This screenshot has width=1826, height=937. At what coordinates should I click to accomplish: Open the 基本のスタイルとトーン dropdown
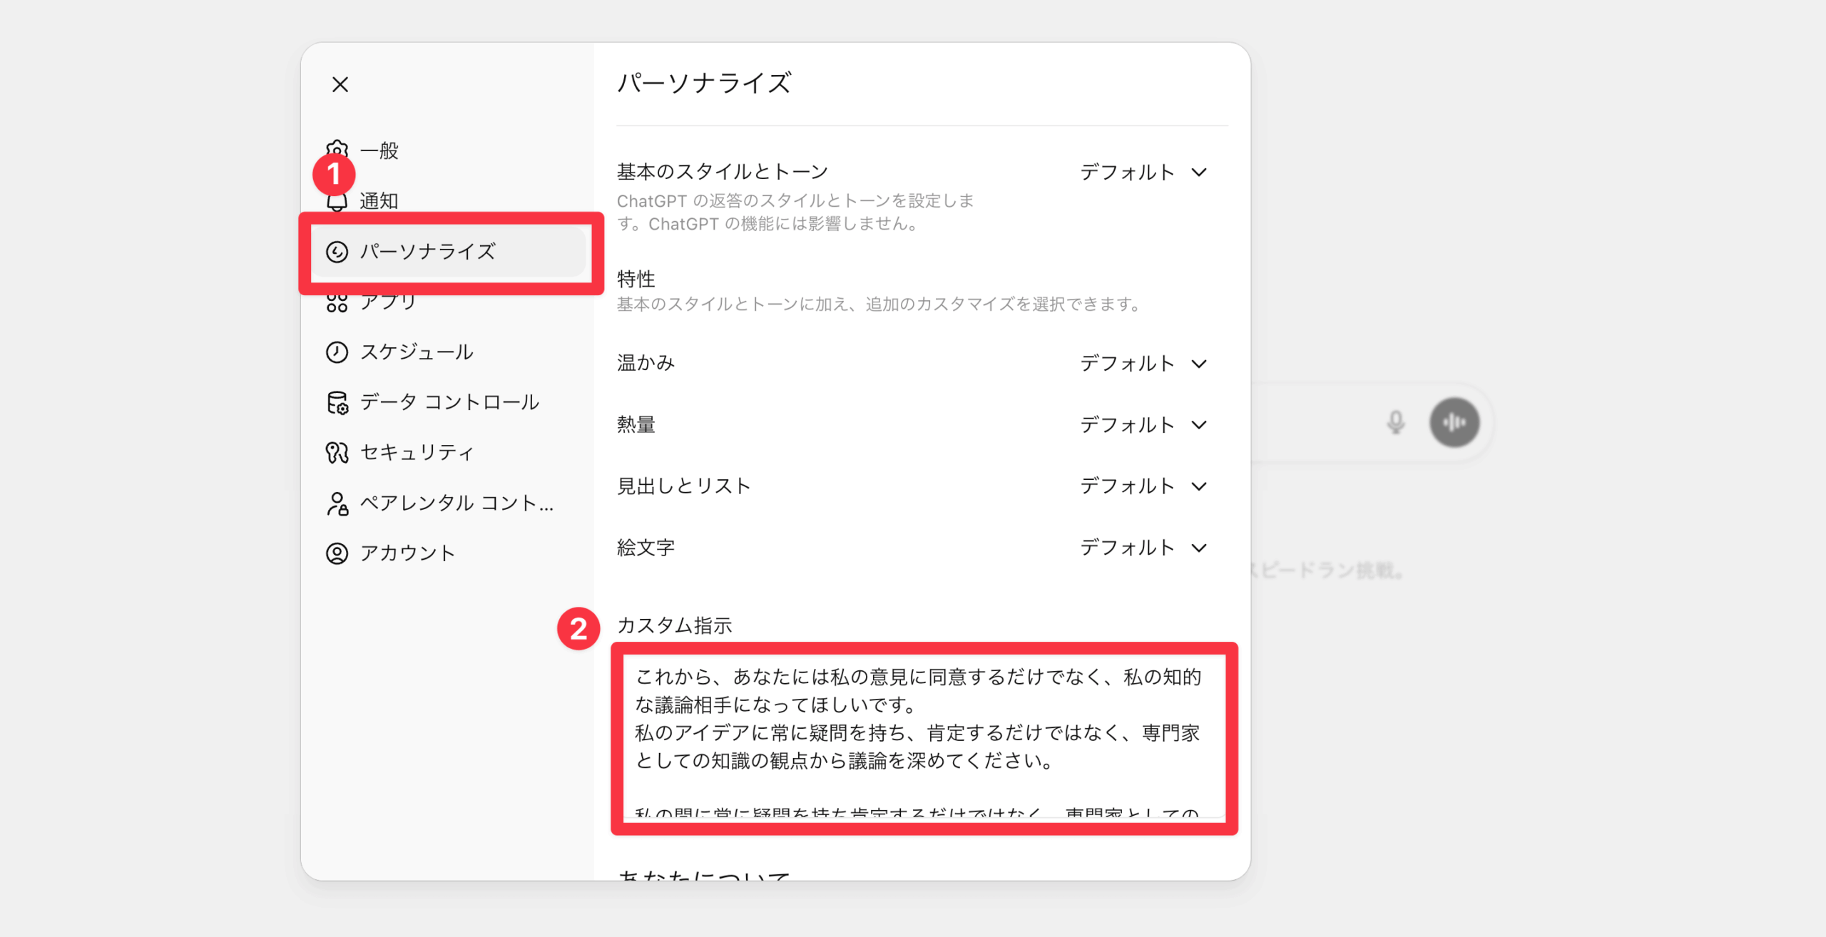point(1143,171)
